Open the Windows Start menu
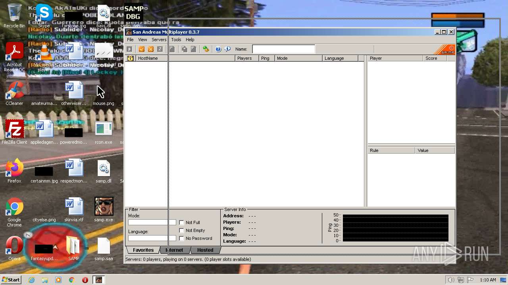508x285 pixels. click(11, 280)
